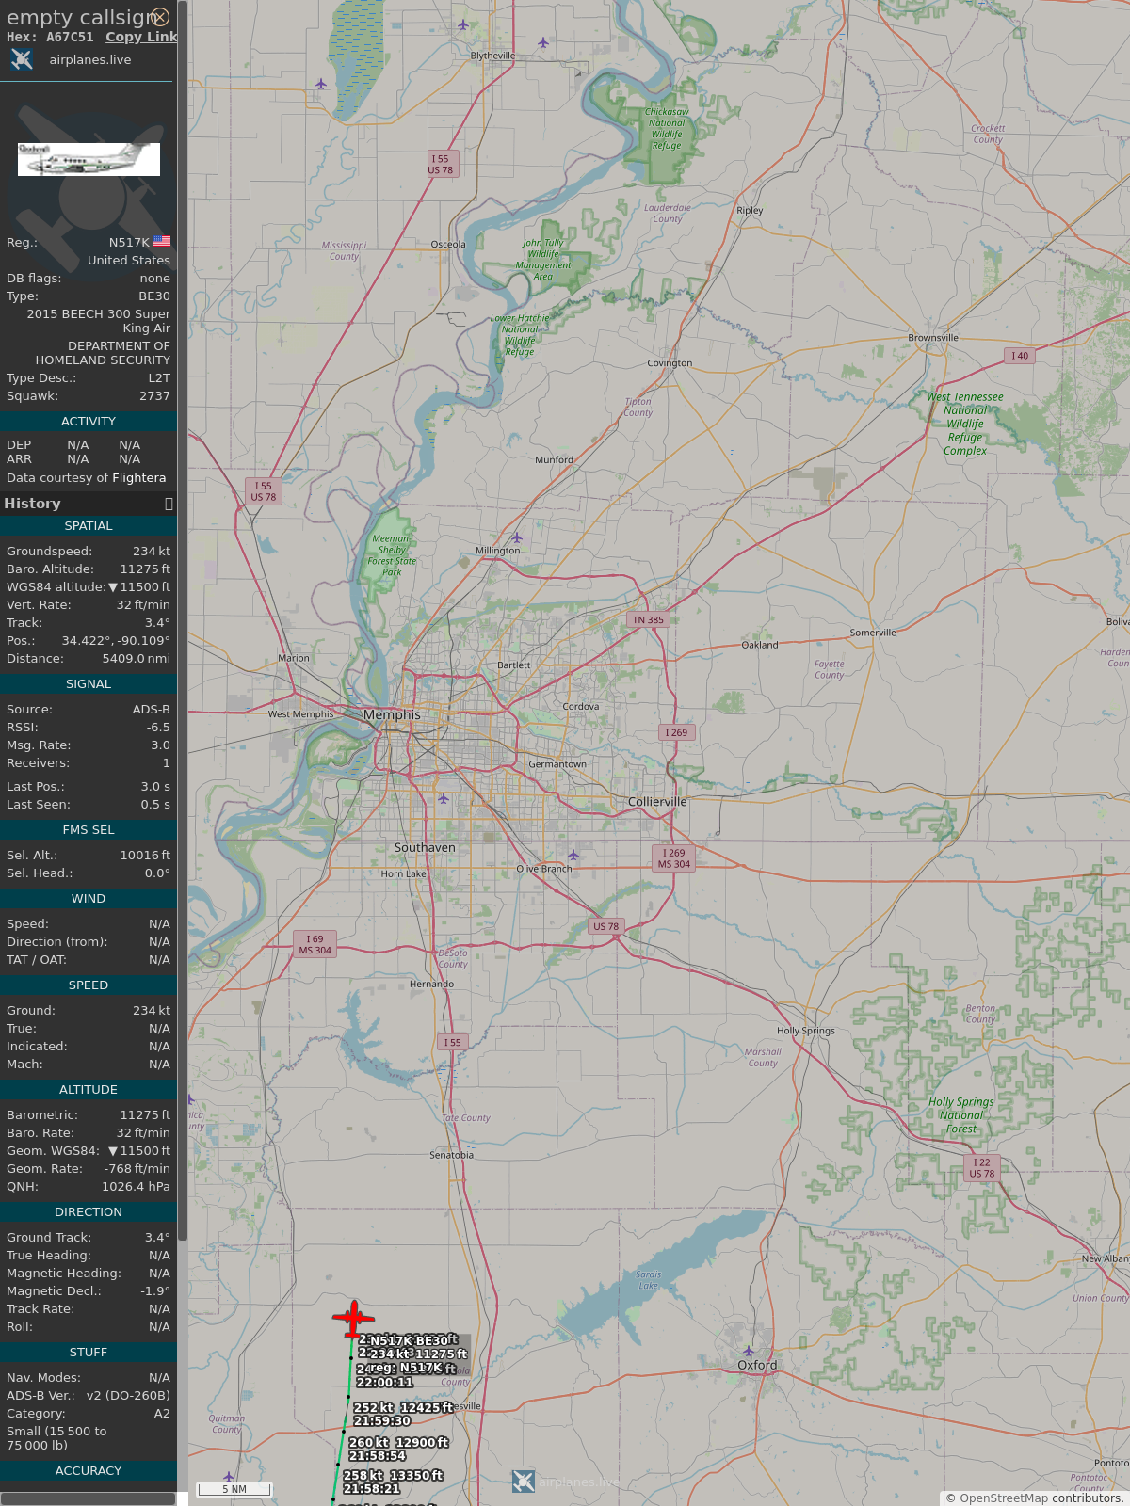Image resolution: width=1130 pixels, height=1506 pixels.
Task: Click the Collierville label on map
Action: (657, 802)
